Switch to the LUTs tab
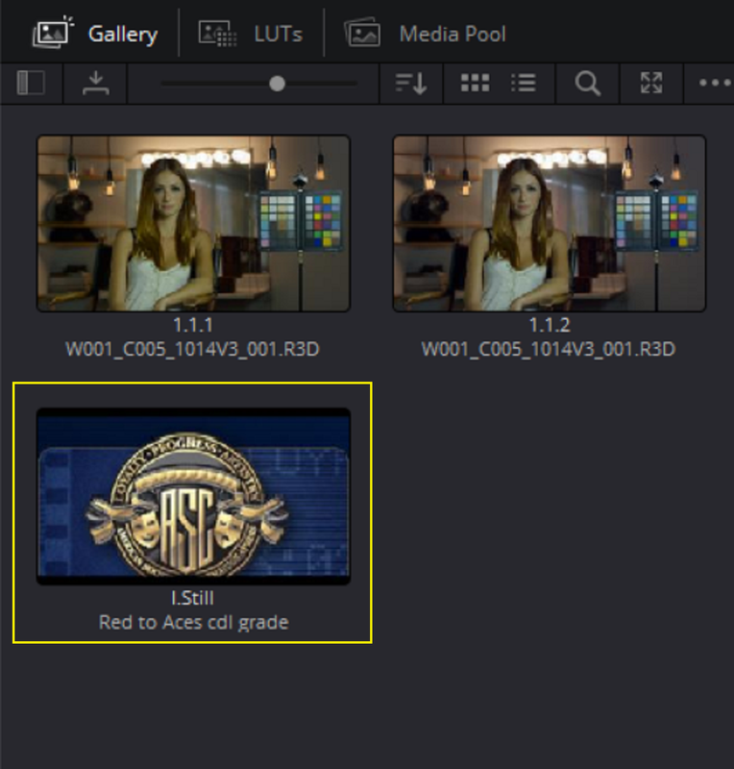Viewport: 734px width, 769px height. click(x=251, y=34)
